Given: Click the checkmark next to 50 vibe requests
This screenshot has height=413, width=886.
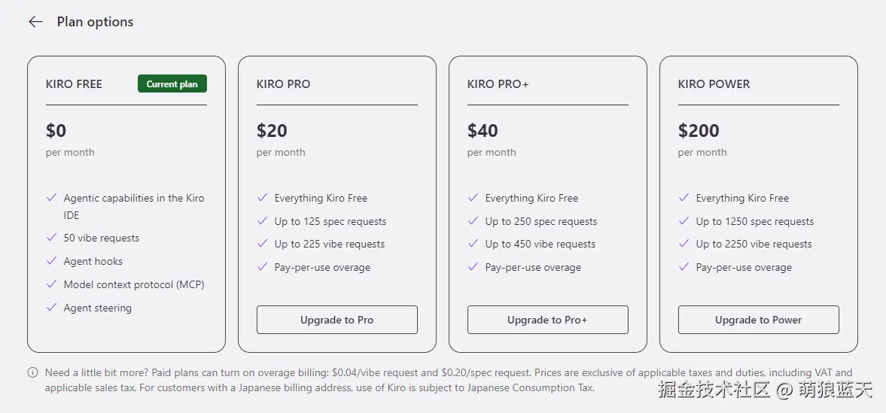Looking at the screenshot, I should pyautogui.click(x=52, y=237).
